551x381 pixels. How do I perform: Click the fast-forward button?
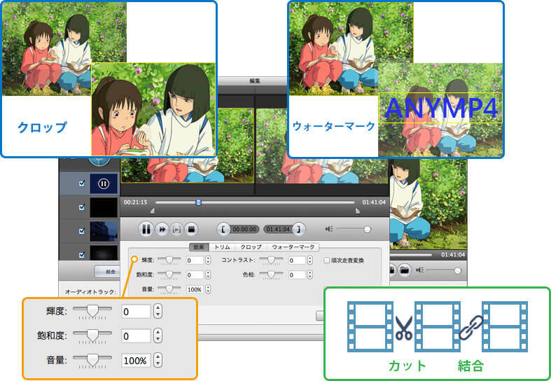pos(162,230)
